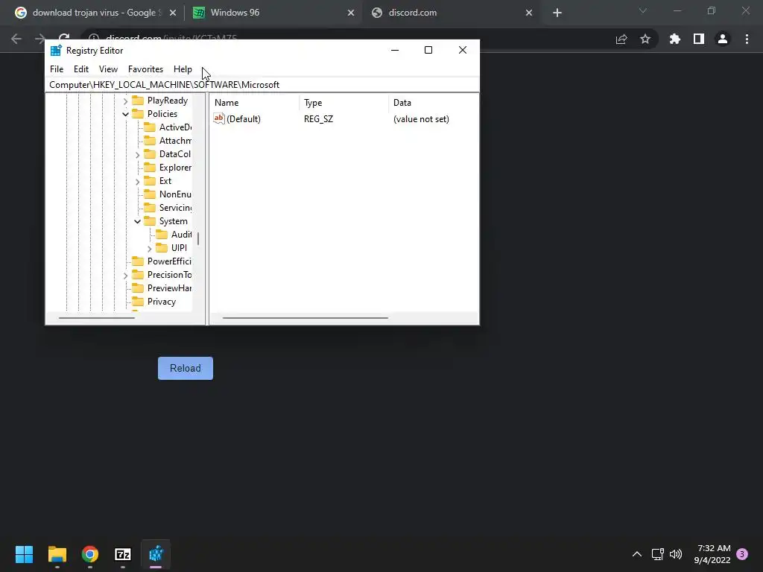Open the File menu in Registry Editor

pos(57,69)
